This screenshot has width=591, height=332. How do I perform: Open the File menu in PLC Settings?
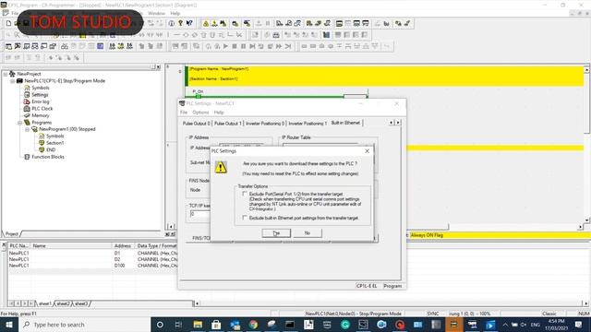point(184,113)
